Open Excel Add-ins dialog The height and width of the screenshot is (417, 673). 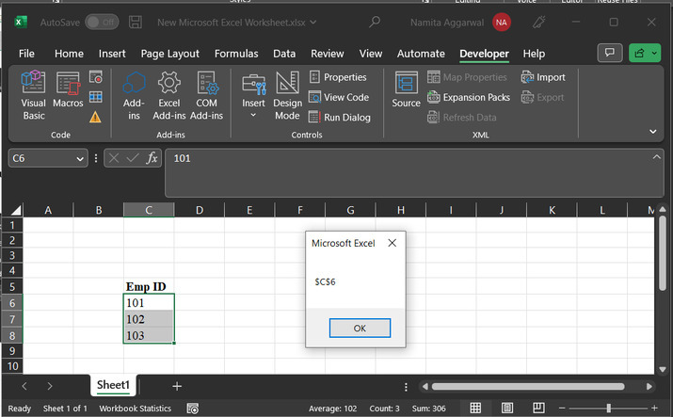click(169, 95)
